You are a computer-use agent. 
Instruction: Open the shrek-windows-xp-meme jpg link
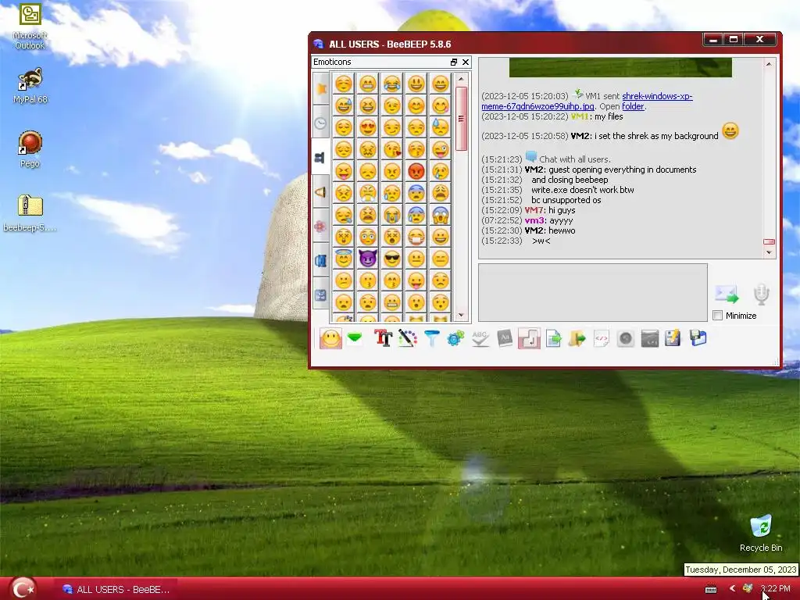[x=587, y=101]
